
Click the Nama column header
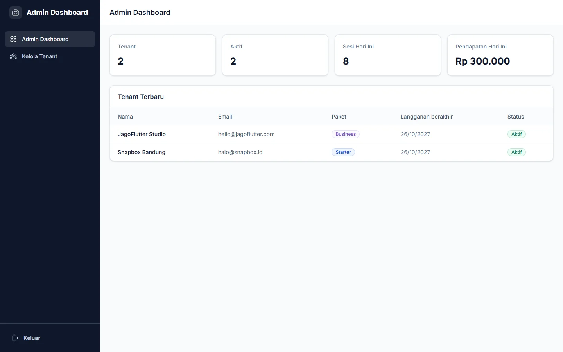[125, 117]
